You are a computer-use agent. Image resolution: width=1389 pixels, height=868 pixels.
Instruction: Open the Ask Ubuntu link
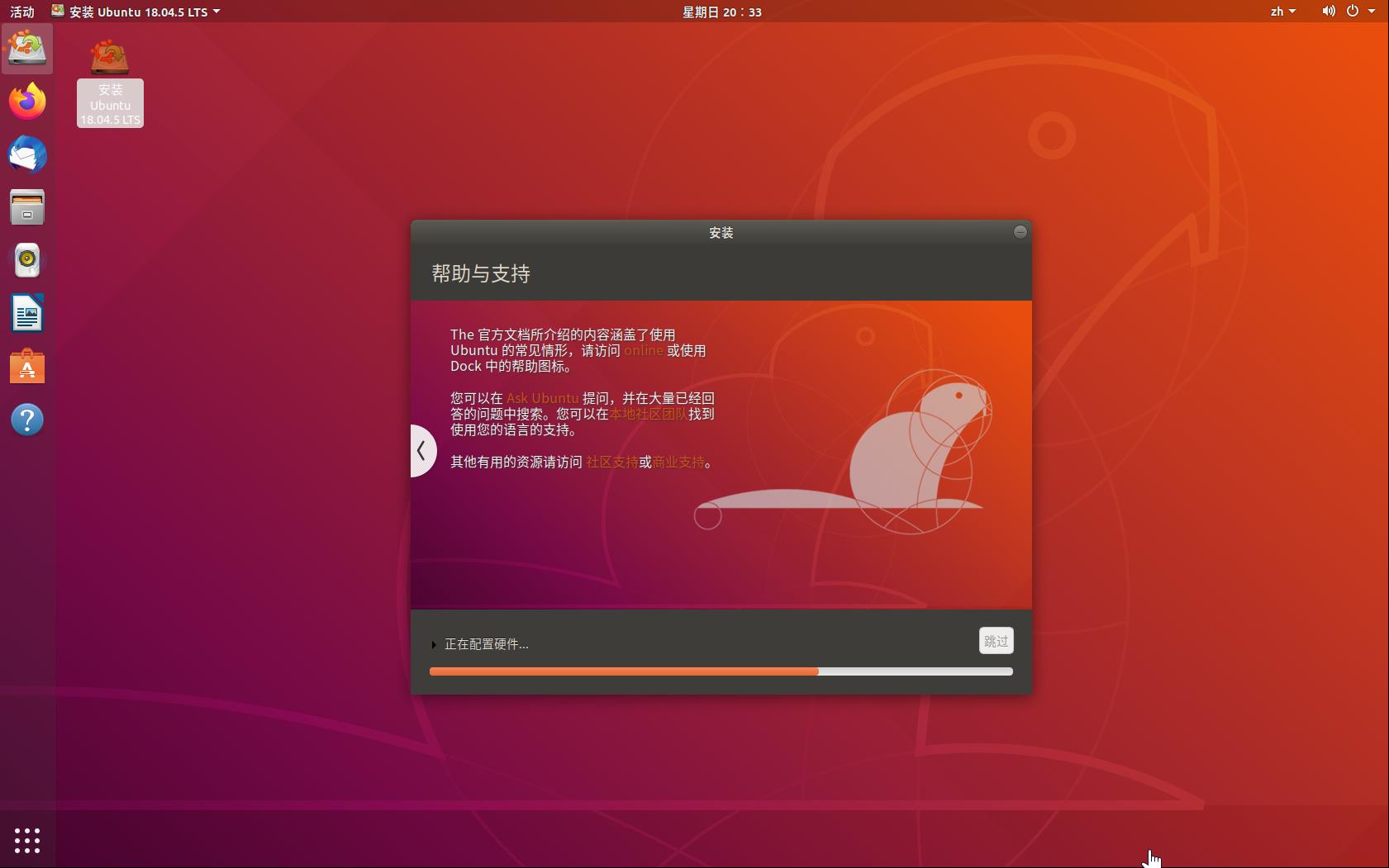coord(543,398)
